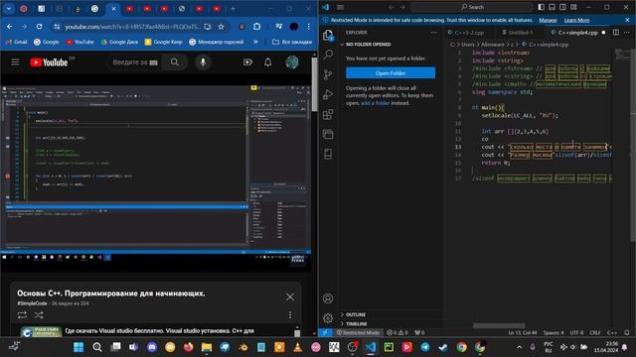Click the split editor icon in VS Code
This screenshot has height=357, width=636.
tap(616, 33)
